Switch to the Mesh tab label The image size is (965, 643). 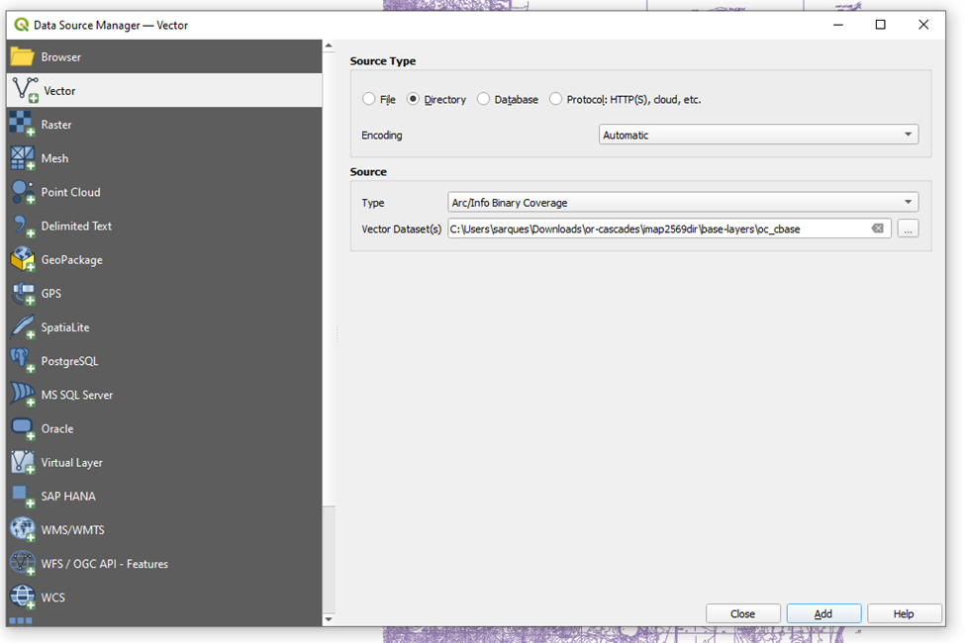click(x=54, y=158)
